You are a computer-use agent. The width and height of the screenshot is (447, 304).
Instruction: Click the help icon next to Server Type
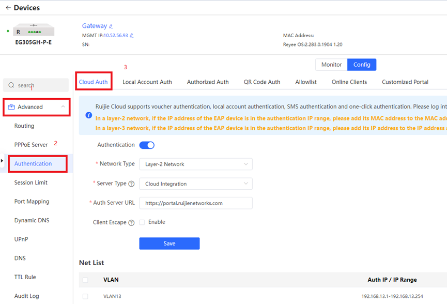[x=131, y=184]
